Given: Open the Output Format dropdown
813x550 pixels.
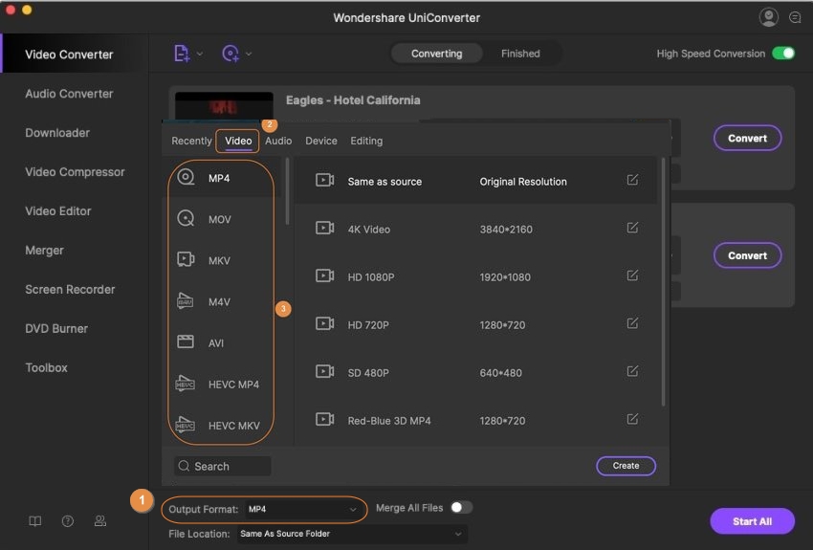Looking at the screenshot, I should click(303, 509).
